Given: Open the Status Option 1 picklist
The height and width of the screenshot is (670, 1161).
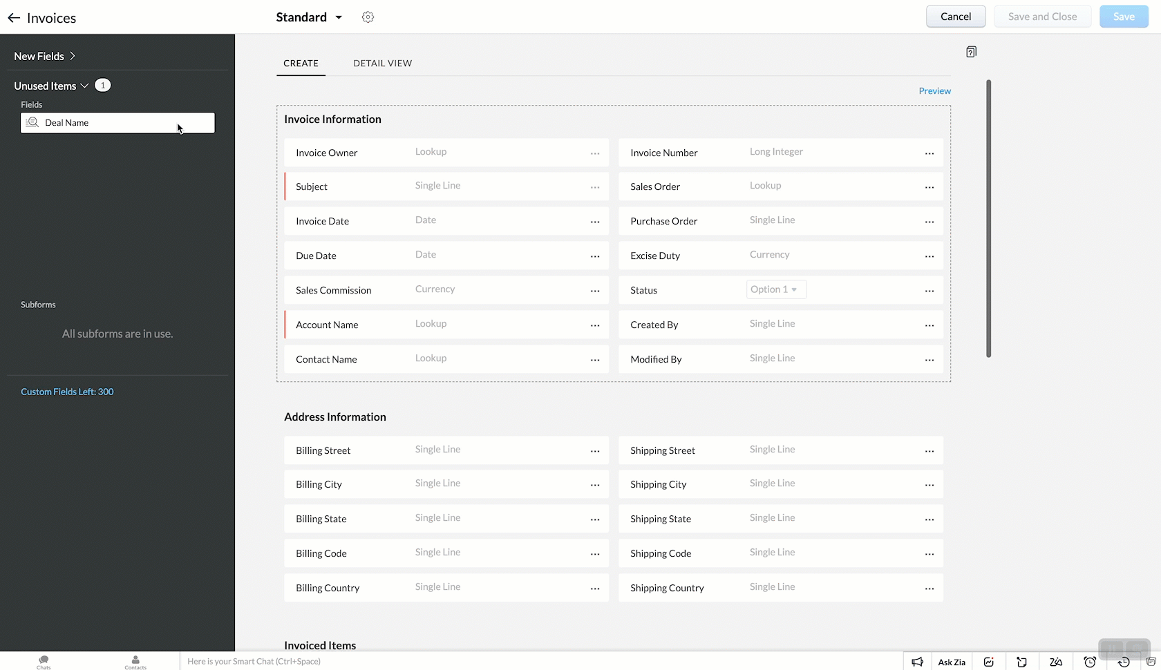Looking at the screenshot, I should tap(776, 289).
